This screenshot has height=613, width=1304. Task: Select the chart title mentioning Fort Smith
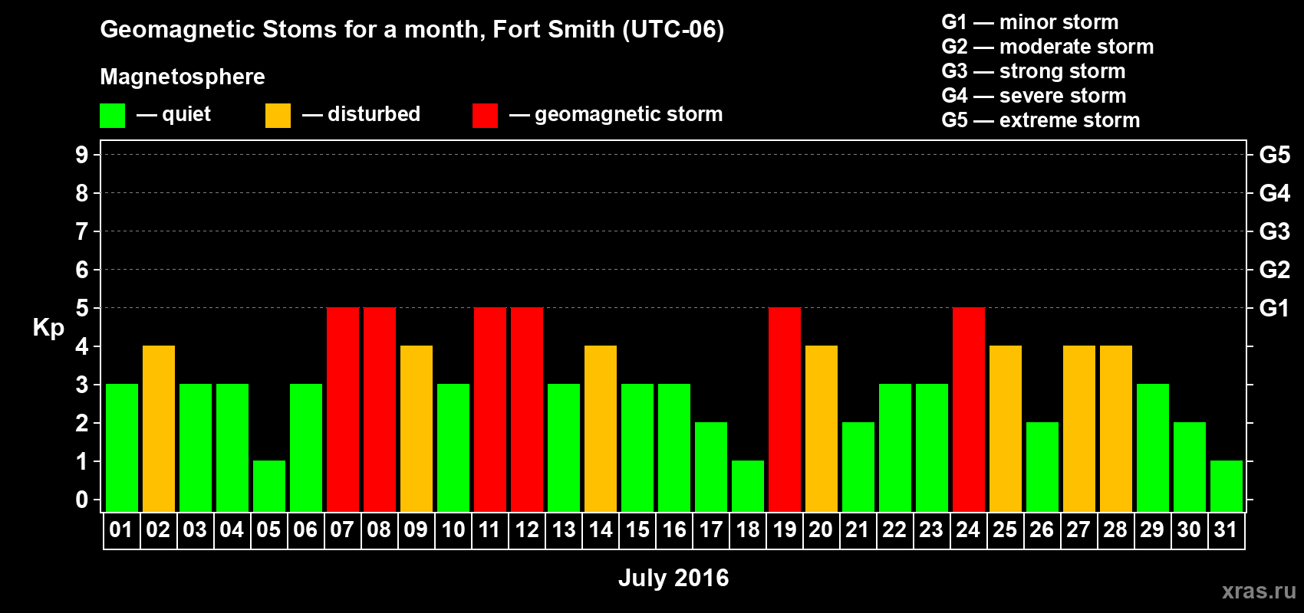click(x=412, y=30)
